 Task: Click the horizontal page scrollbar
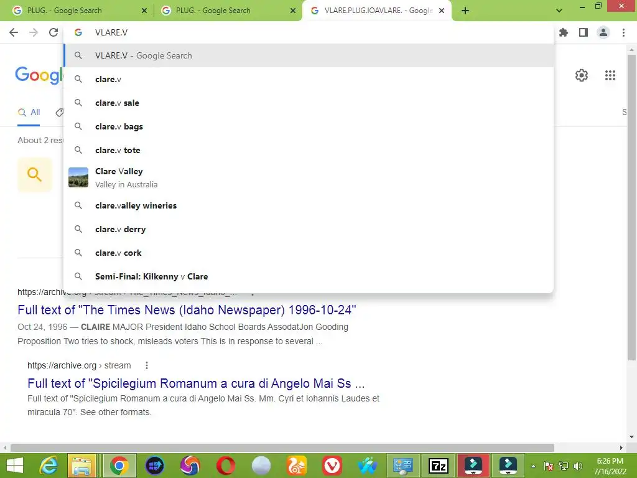coord(282,448)
